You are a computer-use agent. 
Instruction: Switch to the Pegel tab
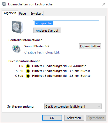[x=23, y=14]
